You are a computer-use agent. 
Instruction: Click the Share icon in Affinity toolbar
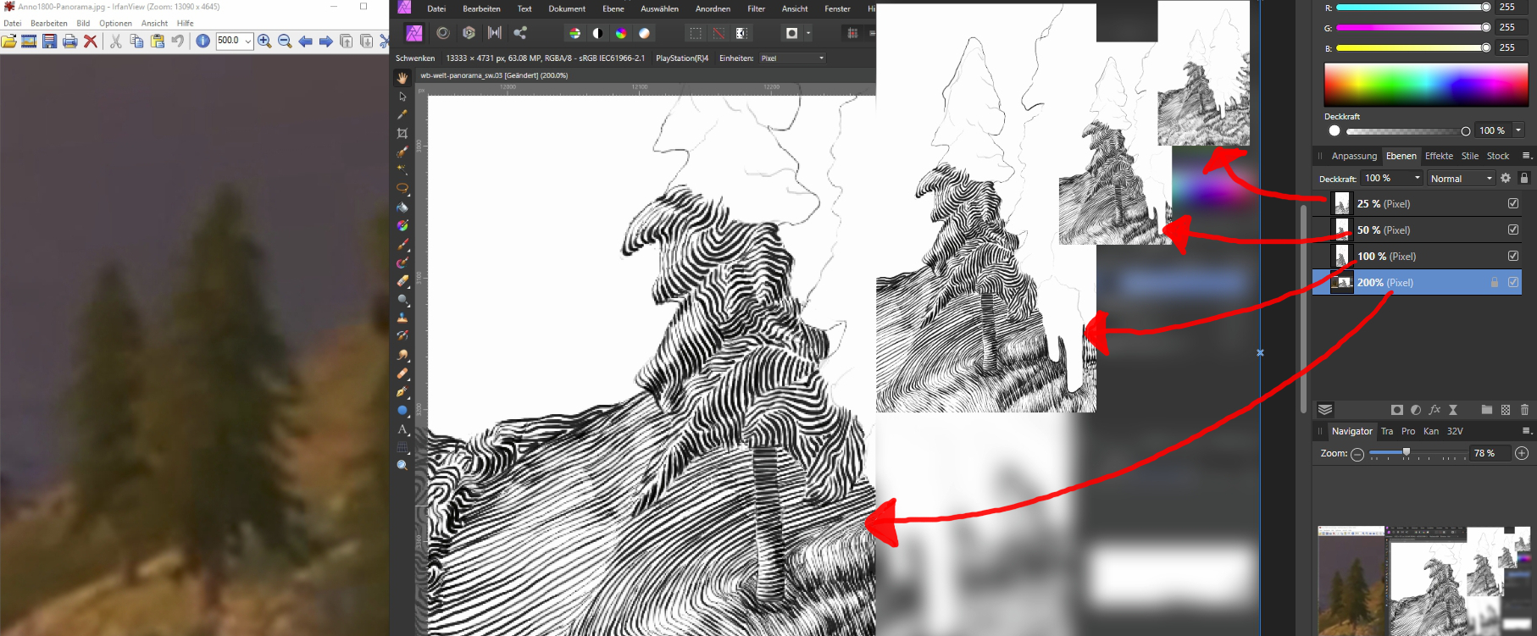(x=520, y=33)
